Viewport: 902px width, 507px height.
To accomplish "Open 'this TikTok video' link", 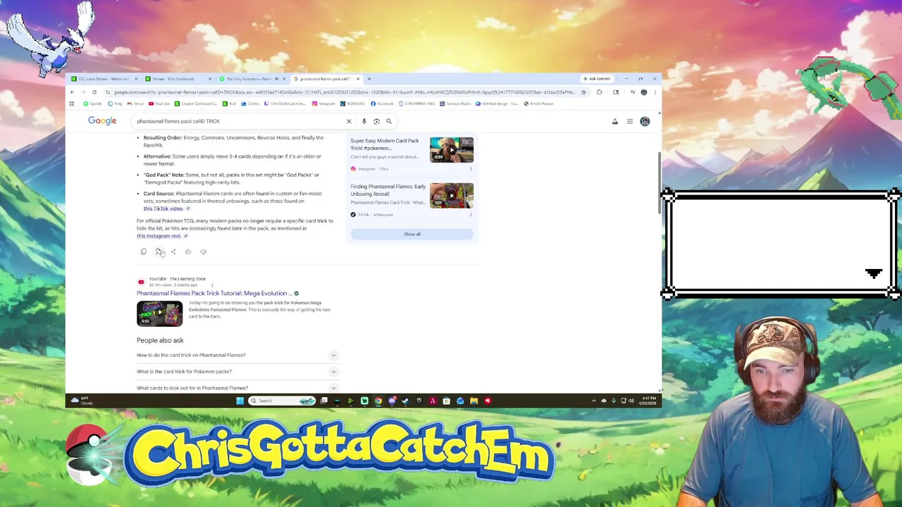I will pyautogui.click(x=163, y=208).
